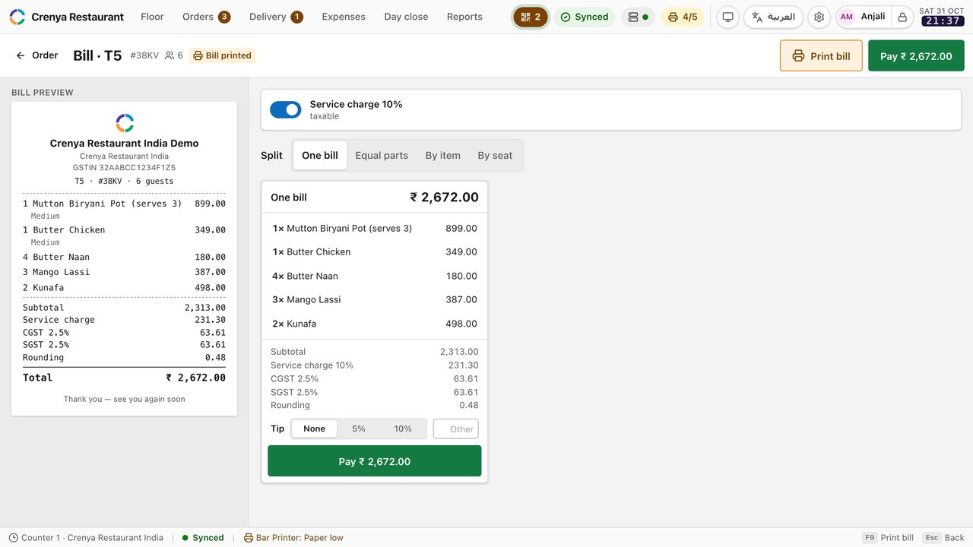Toggle the Service charge 10% switch
Screen dimensions: 973x547
pyautogui.click(x=286, y=109)
